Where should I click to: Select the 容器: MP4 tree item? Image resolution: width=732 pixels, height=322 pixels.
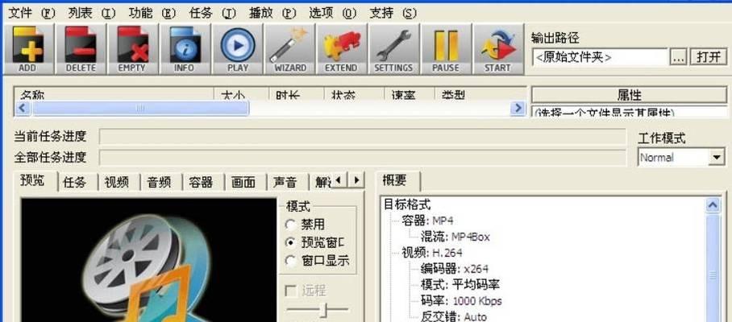click(x=427, y=221)
